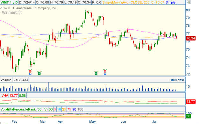This screenshot has width=199, height=124.
Task: Select VolatilityPercentileRank (30, IV) study label
Action: [x=24, y=109]
